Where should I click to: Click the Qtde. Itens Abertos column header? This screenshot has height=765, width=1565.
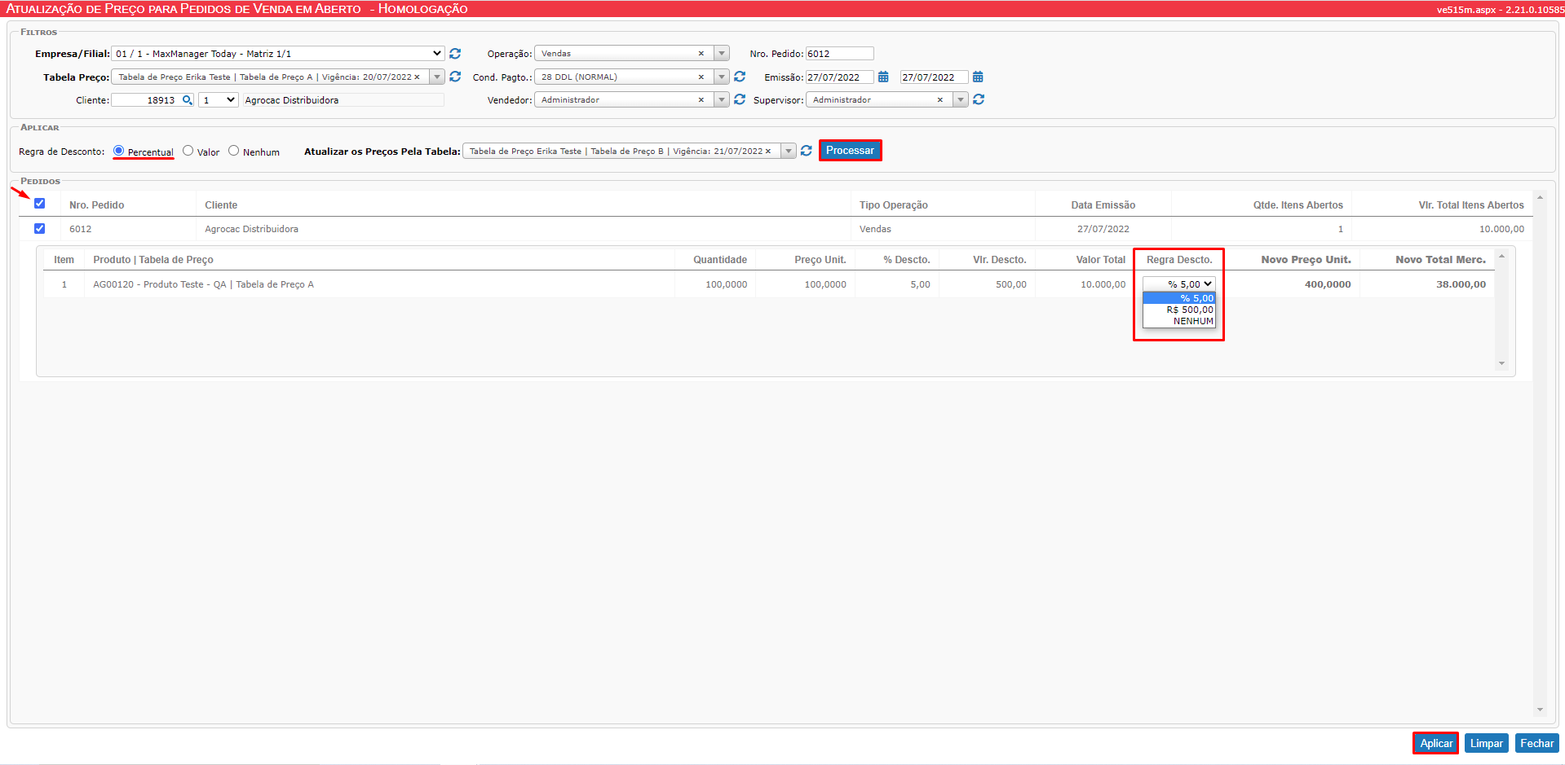(x=1298, y=205)
